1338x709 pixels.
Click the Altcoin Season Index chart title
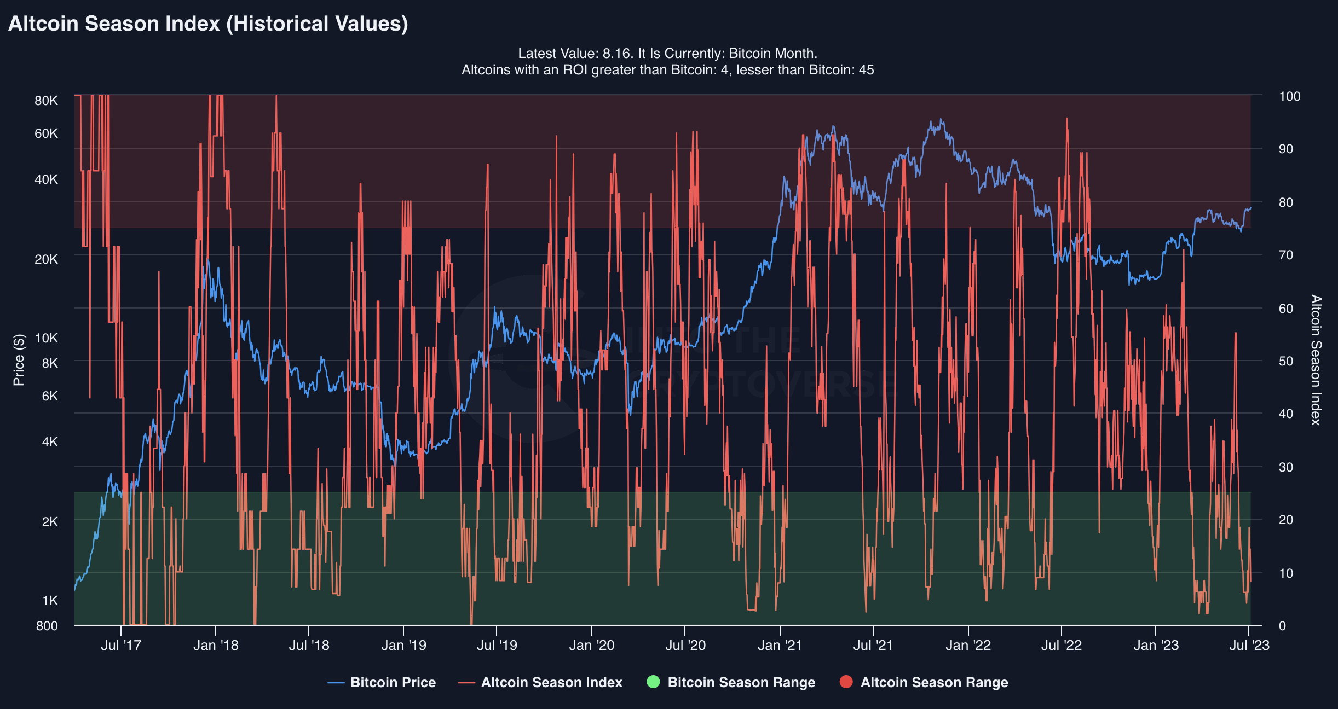(208, 24)
